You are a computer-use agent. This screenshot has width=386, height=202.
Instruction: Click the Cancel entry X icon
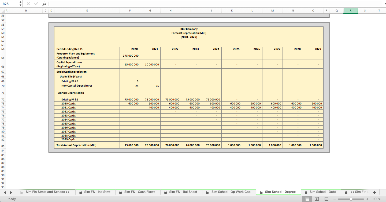pos(28,4)
